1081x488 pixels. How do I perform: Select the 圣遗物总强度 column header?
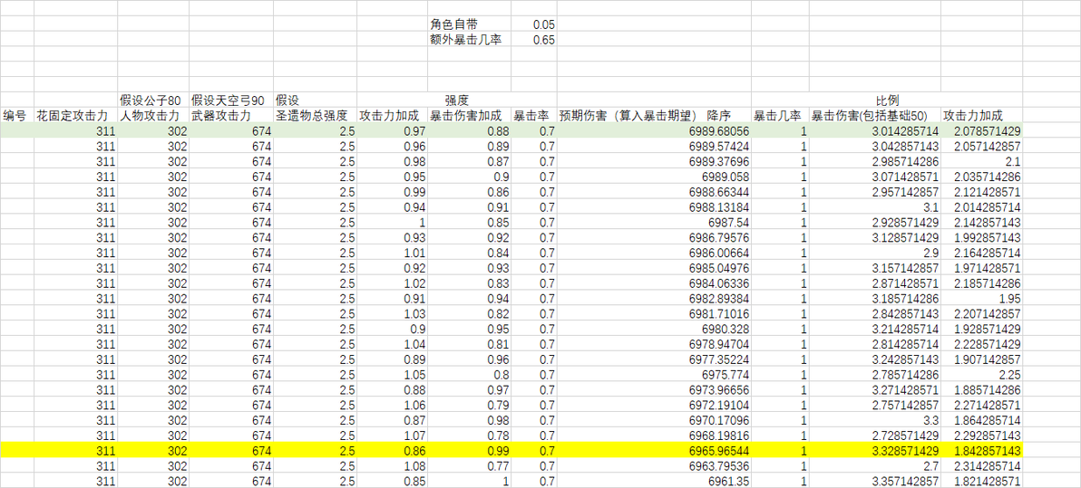(315, 116)
